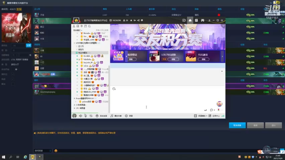Open the 微信福利 welfare icon

tap(118, 56)
